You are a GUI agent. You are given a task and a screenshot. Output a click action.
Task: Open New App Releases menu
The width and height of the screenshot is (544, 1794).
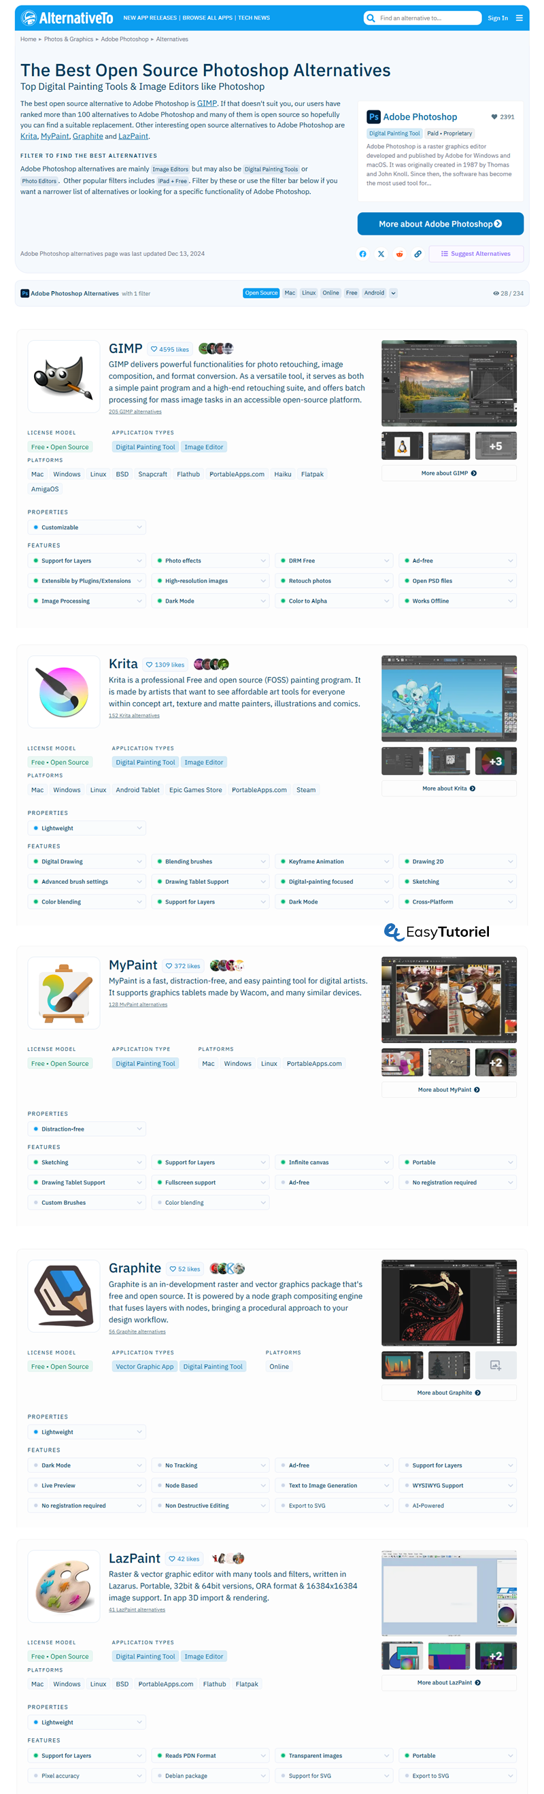(150, 18)
